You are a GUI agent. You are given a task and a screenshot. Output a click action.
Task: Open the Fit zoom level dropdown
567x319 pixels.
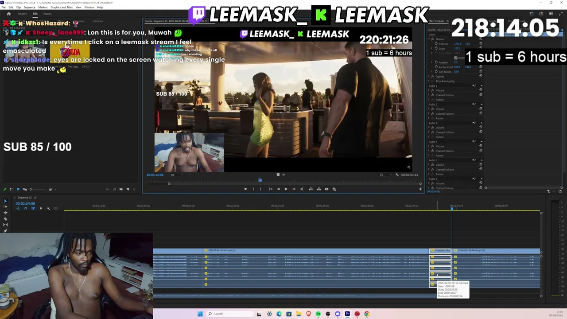tap(176, 175)
